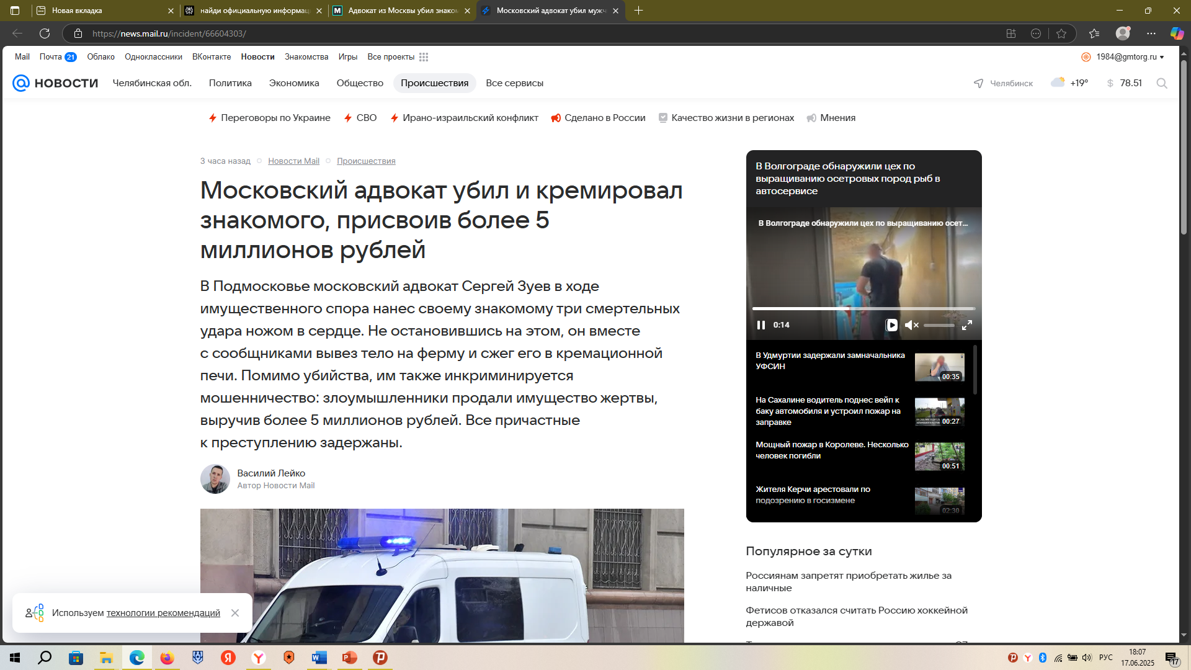Viewport: 1191px width, 670px height.
Task: Seek along the video progress bar
Action: click(863, 308)
